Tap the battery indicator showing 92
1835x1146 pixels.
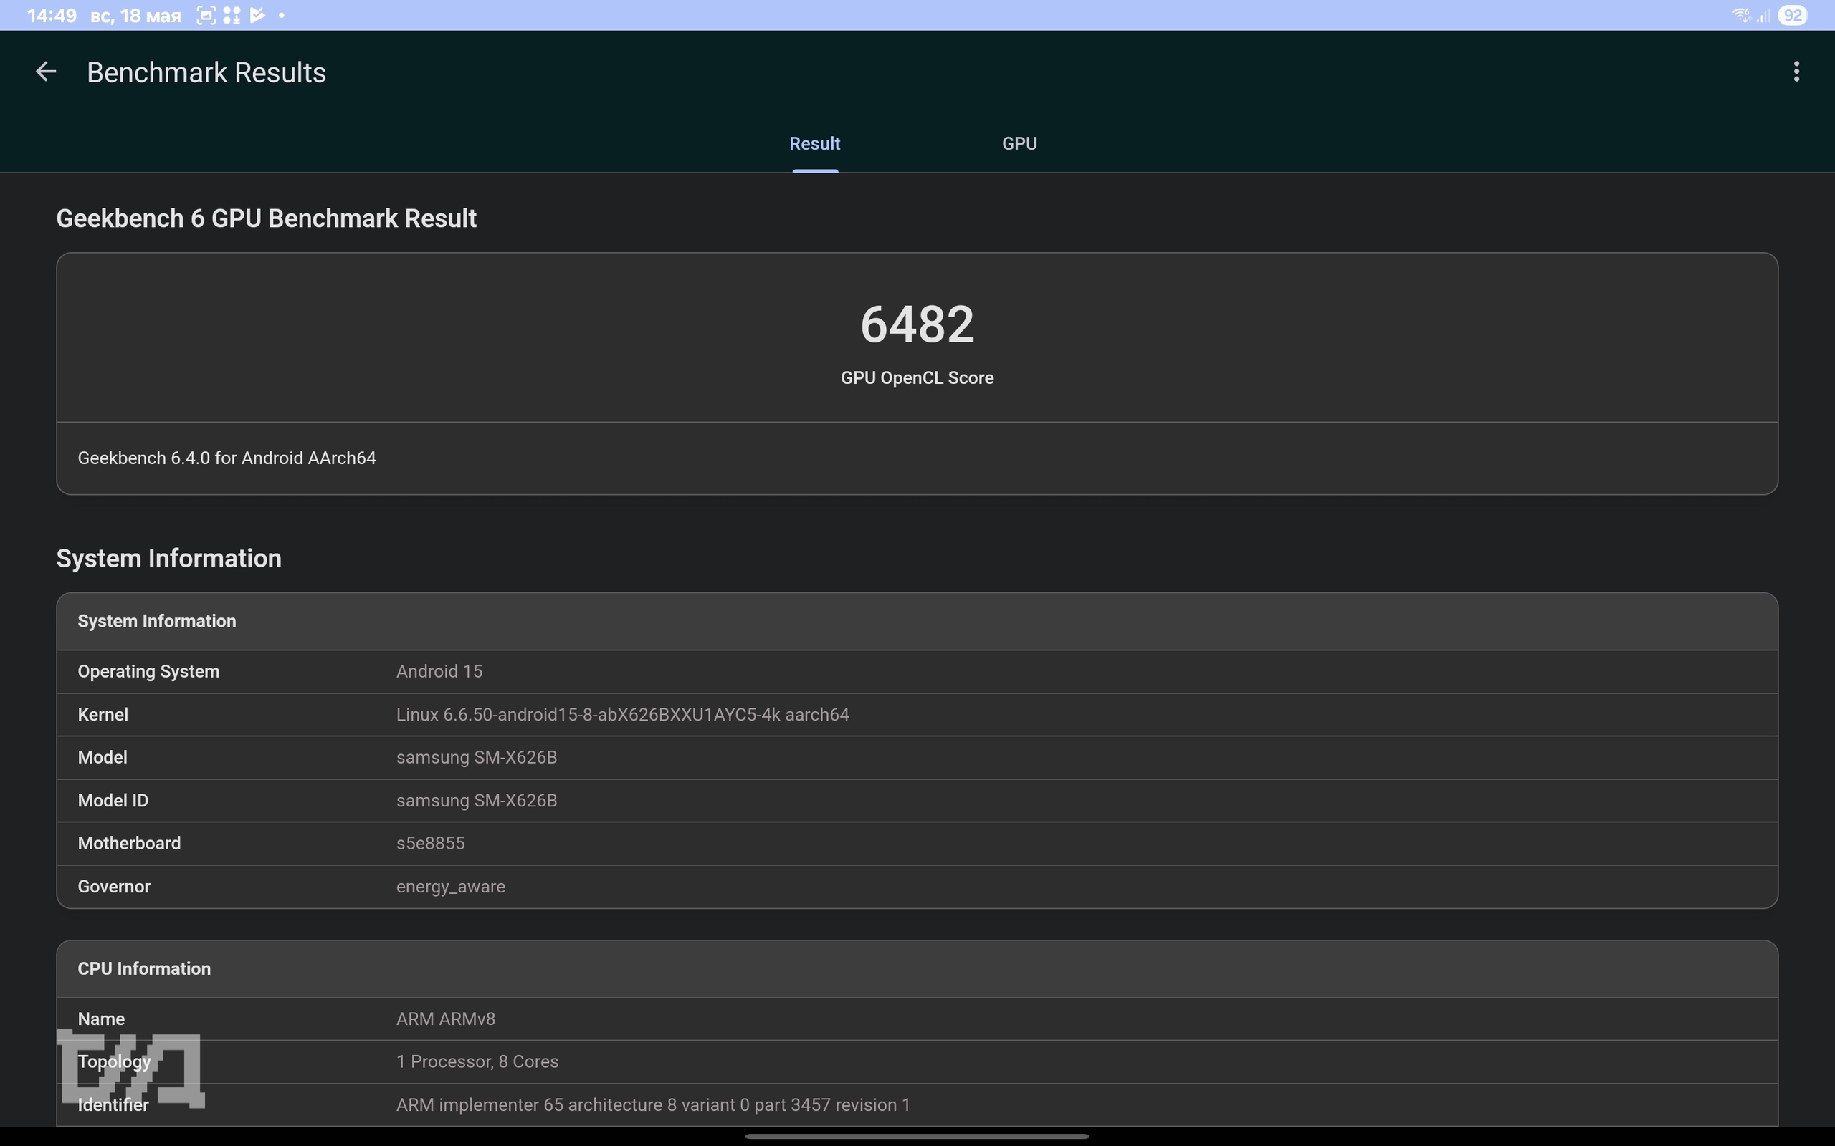click(x=1793, y=15)
